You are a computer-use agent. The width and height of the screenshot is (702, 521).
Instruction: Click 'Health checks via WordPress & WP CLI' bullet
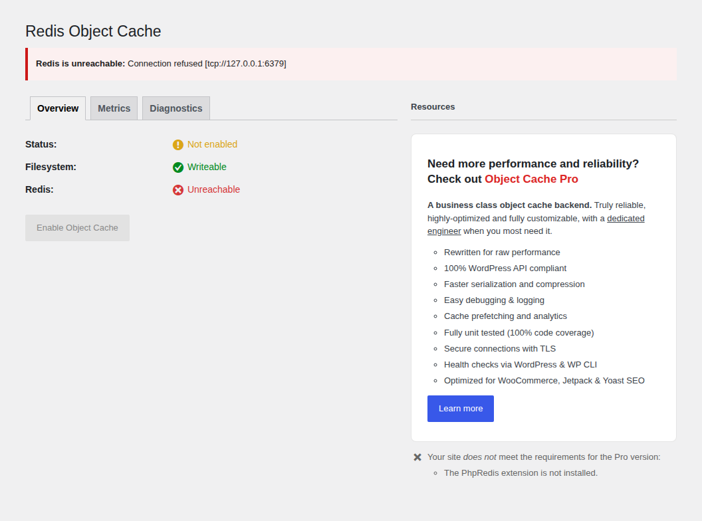[x=521, y=365]
